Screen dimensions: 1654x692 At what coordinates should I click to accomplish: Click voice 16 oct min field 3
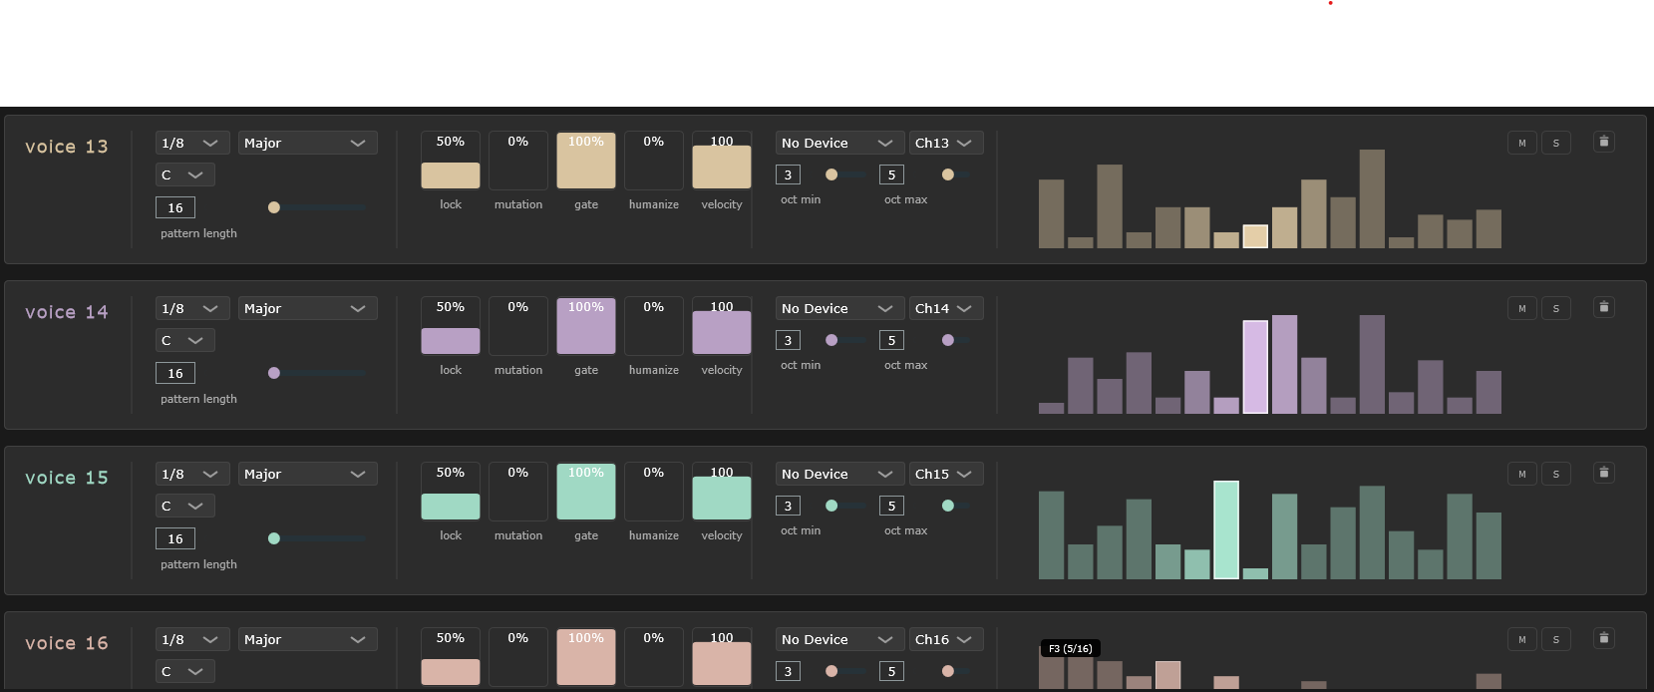pos(788,671)
